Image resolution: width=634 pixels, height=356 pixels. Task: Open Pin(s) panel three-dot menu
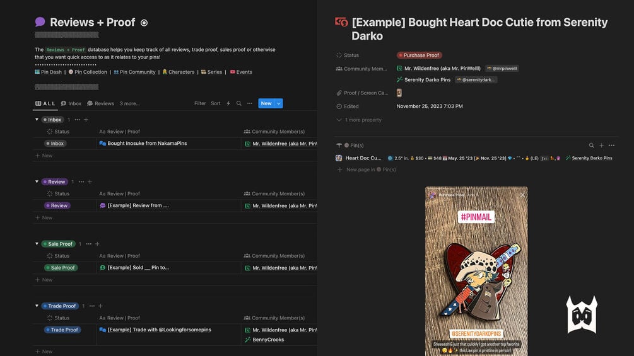click(611, 146)
